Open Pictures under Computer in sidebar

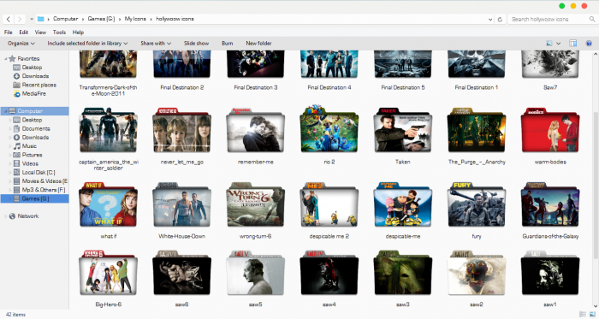[x=27, y=155]
